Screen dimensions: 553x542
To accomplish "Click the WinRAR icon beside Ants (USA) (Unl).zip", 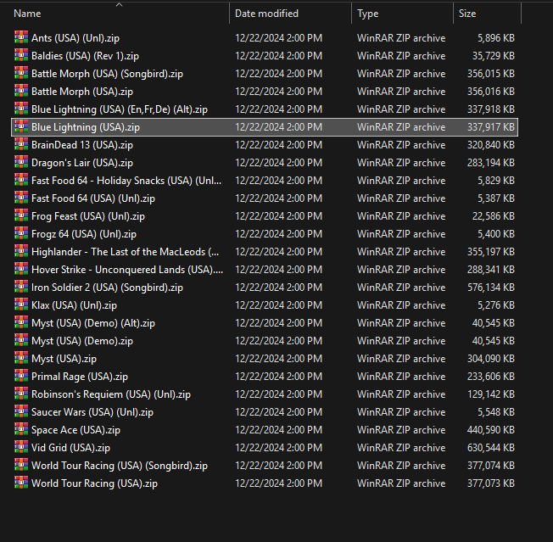I will click(21, 37).
